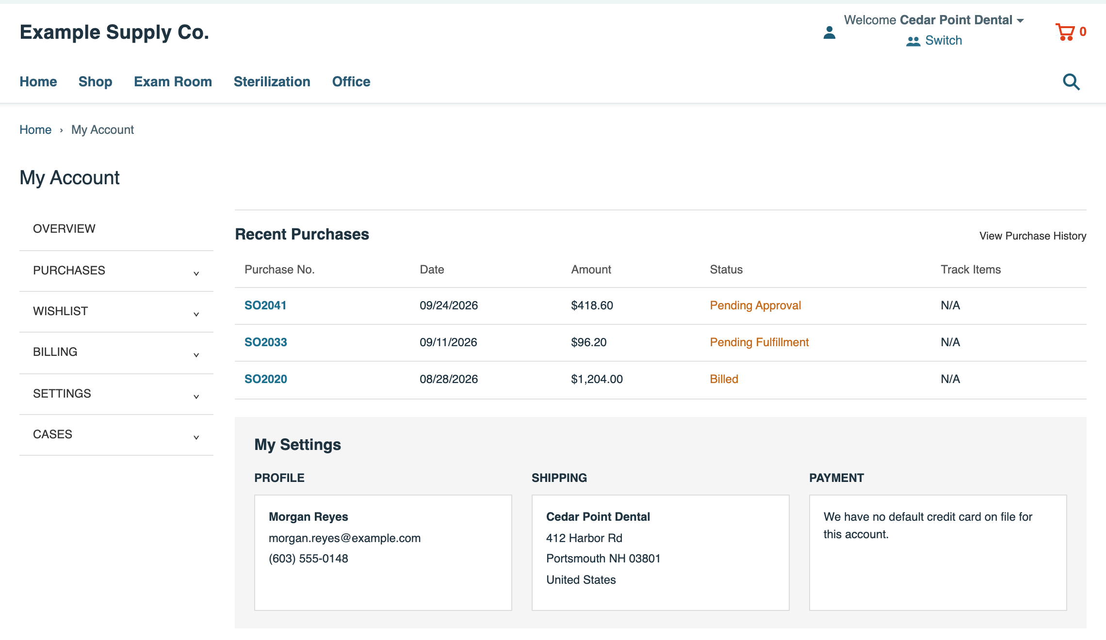1106x640 pixels.
Task: Click the $418.60 amount cell
Action: point(592,305)
